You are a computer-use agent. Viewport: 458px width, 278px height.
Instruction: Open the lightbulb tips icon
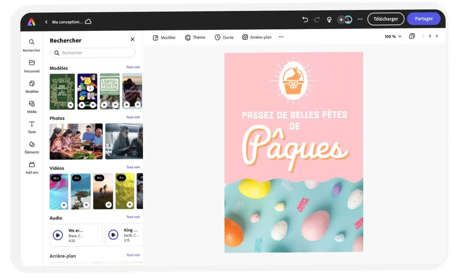click(x=329, y=20)
